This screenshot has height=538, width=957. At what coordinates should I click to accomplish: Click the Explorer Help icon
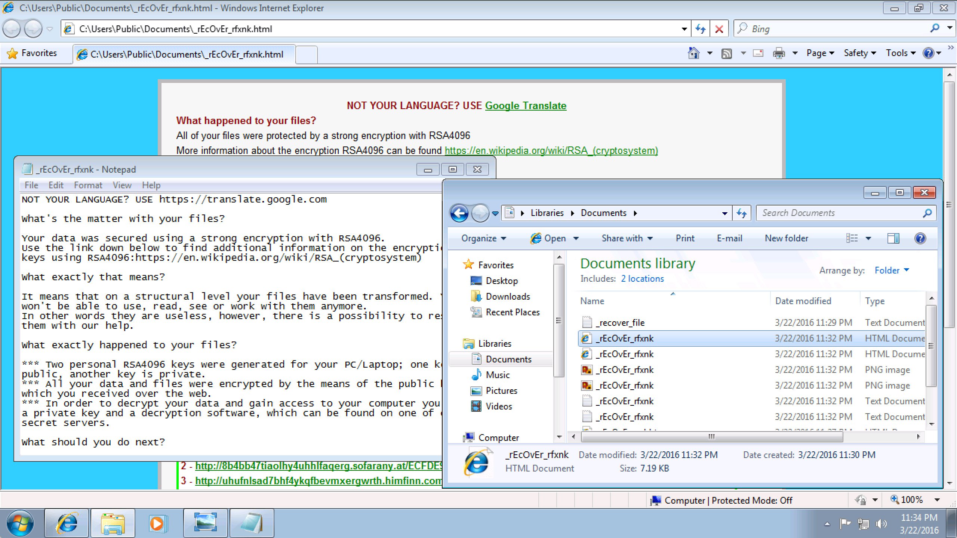pyautogui.click(x=920, y=238)
